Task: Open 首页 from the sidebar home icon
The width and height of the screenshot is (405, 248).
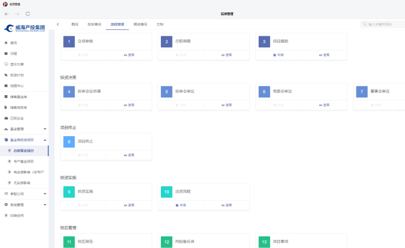Action: click(6, 43)
